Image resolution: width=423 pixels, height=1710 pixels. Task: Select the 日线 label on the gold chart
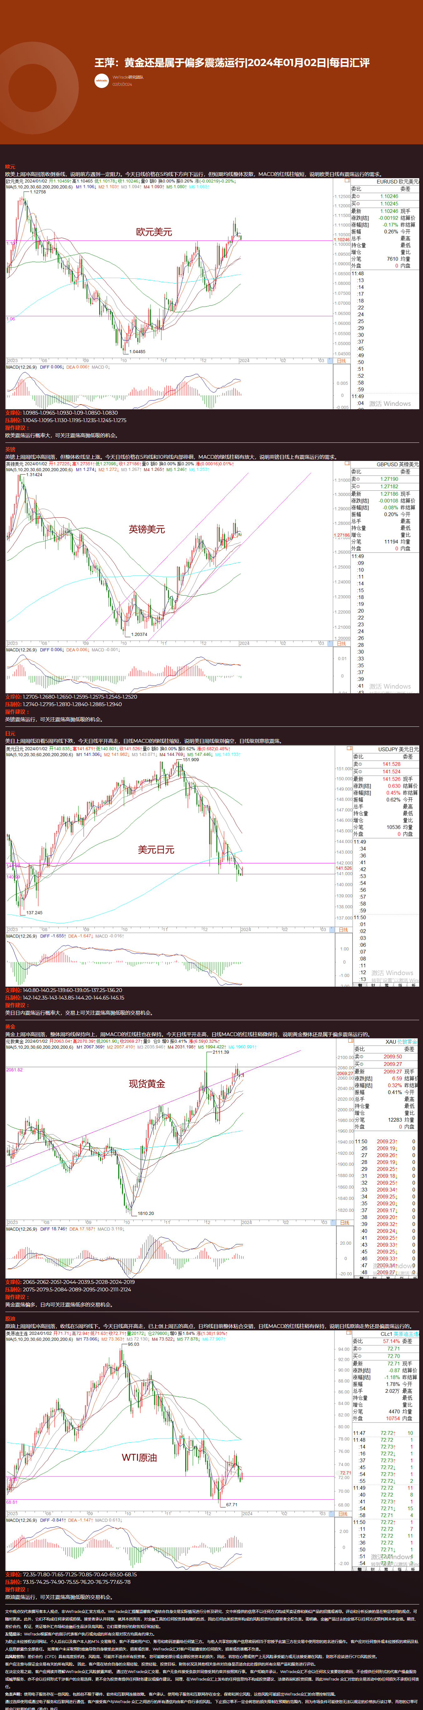(x=344, y=1222)
